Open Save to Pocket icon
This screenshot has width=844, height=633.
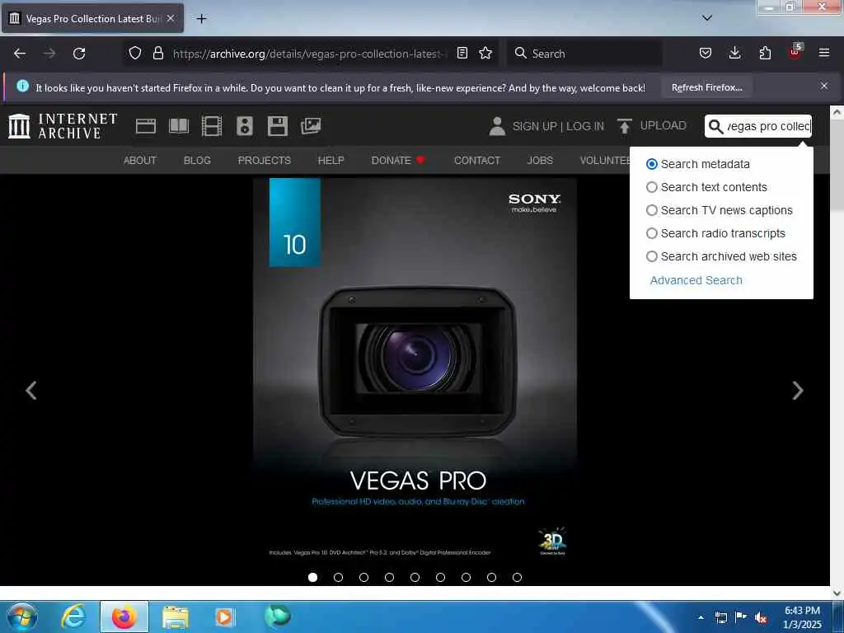coord(706,53)
